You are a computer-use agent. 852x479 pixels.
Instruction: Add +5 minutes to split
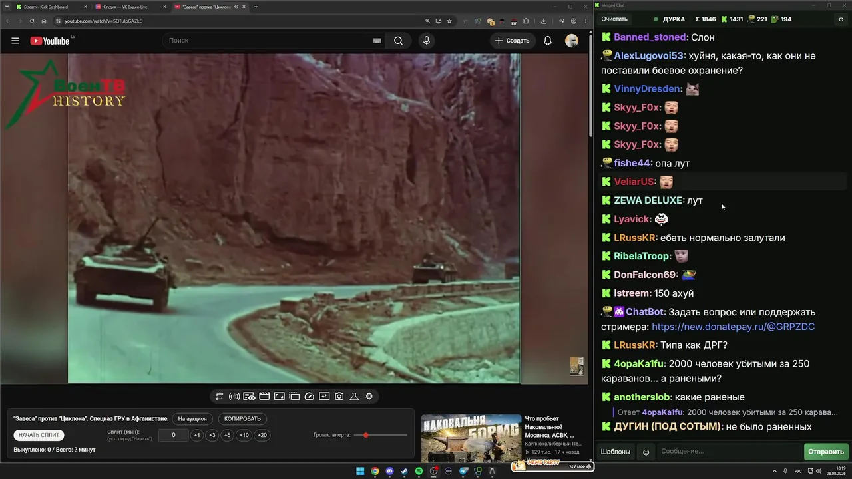tap(228, 435)
